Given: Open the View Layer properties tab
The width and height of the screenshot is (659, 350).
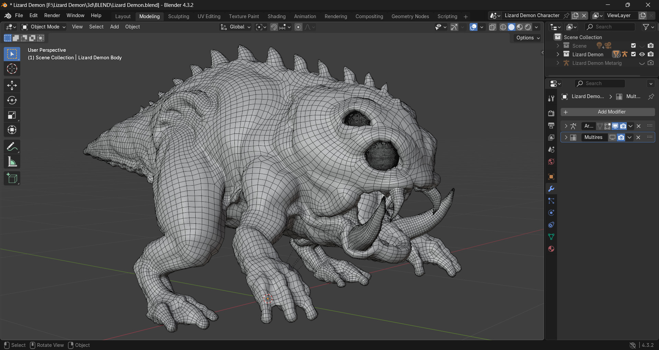Looking at the screenshot, I should coord(551,137).
